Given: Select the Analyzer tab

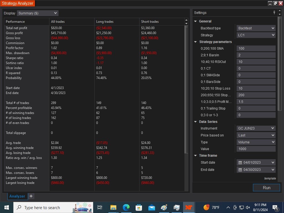Looking at the screenshot, I should [17, 196].
